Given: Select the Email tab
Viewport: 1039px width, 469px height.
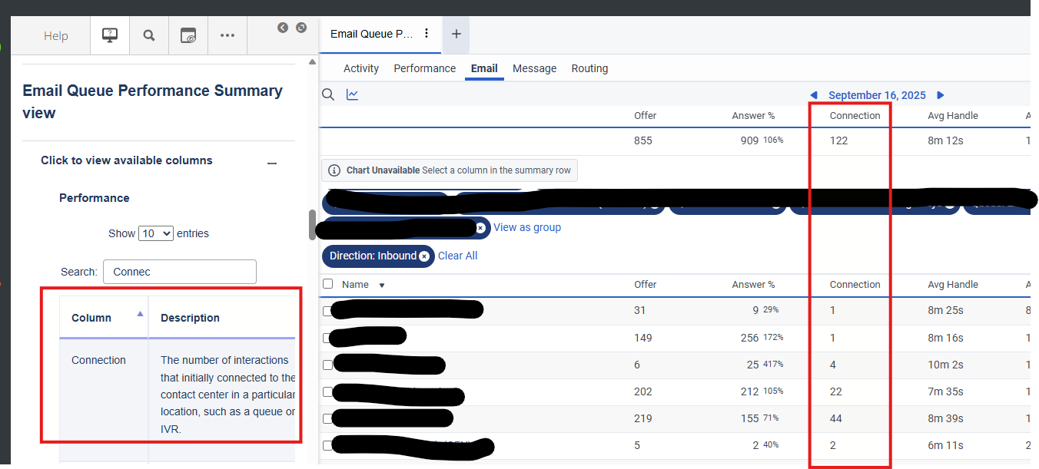Looking at the screenshot, I should pyautogui.click(x=484, y=68).
